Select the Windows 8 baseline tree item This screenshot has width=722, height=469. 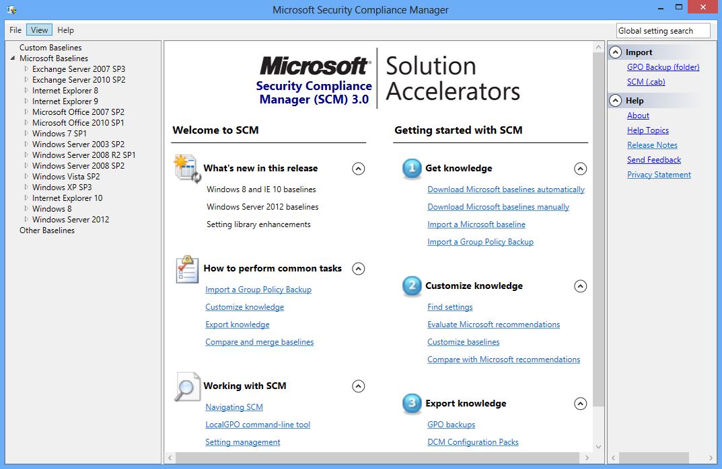[x=52, y=209]
